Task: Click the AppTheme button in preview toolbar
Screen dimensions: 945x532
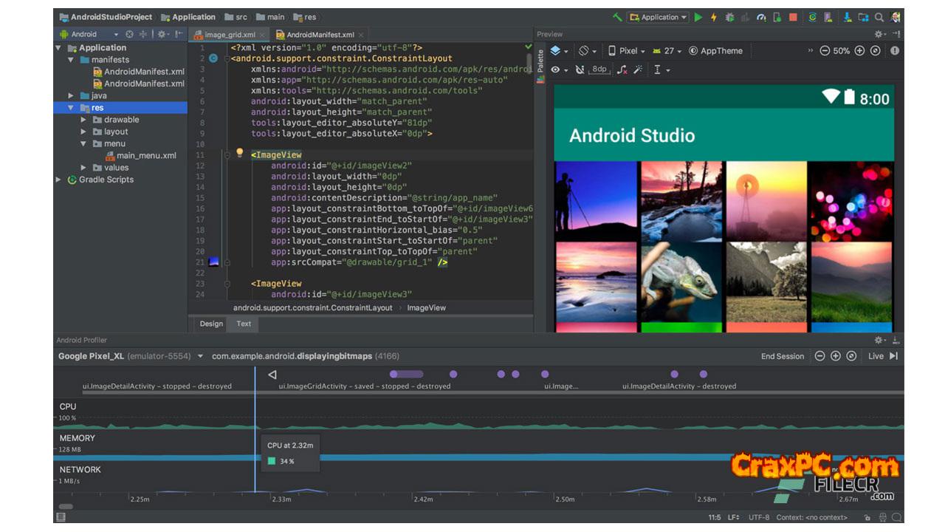Action: click(715, 51)
